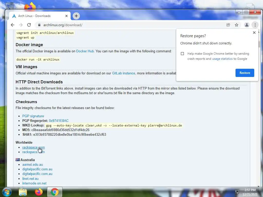Click the lock icon in address bar
The width and height of the screenshot is (263, 197).
(39, 25)
